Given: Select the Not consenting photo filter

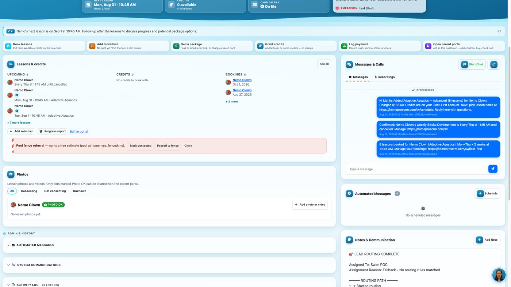Looking at the screenshot, I should 55,191.
